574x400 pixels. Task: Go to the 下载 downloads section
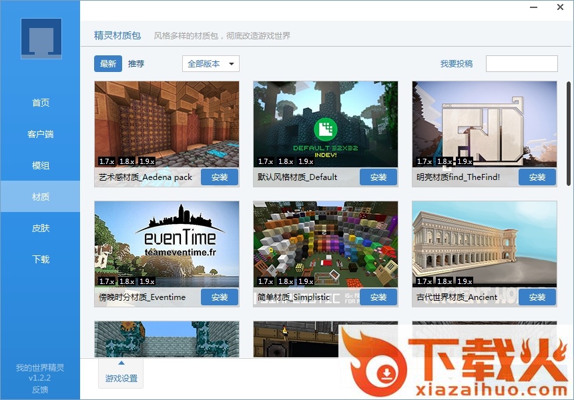pyautogui.click(x=41, y=259)
